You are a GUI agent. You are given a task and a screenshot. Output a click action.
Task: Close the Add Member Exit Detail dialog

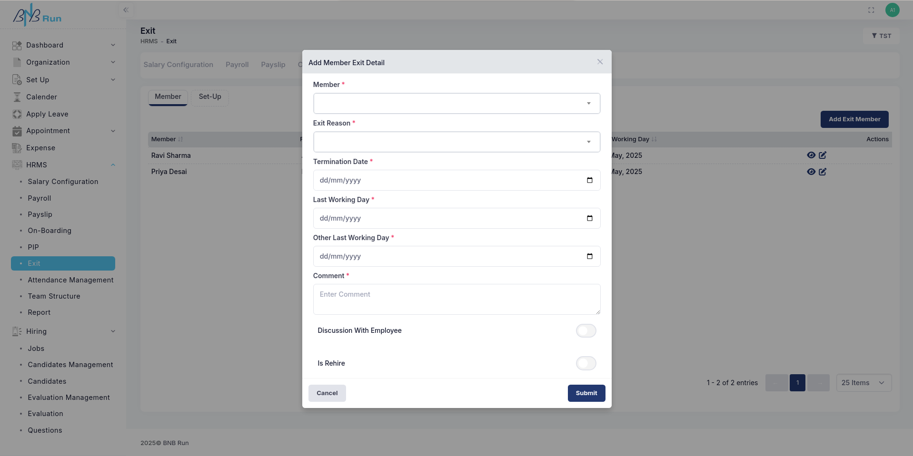pyautogui.click(x=600, y=62)
